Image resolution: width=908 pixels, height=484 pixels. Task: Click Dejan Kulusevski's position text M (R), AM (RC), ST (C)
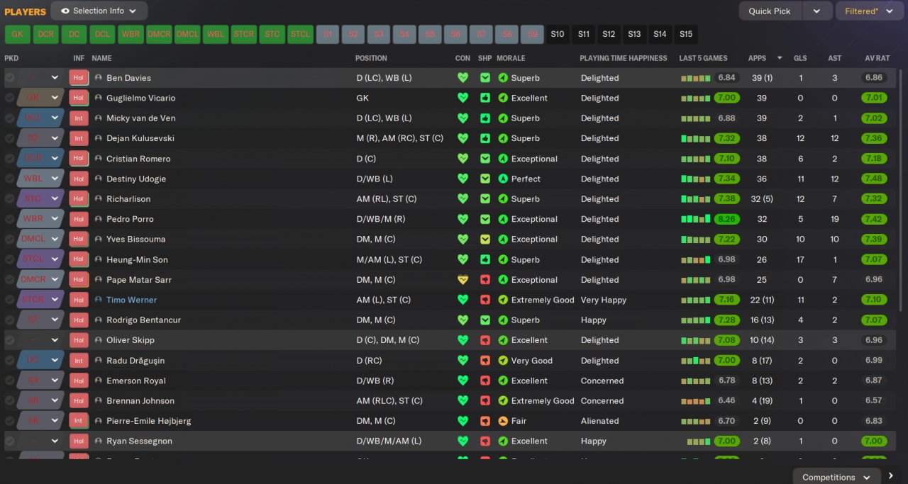pyautogui.click(x=399, y=138)
